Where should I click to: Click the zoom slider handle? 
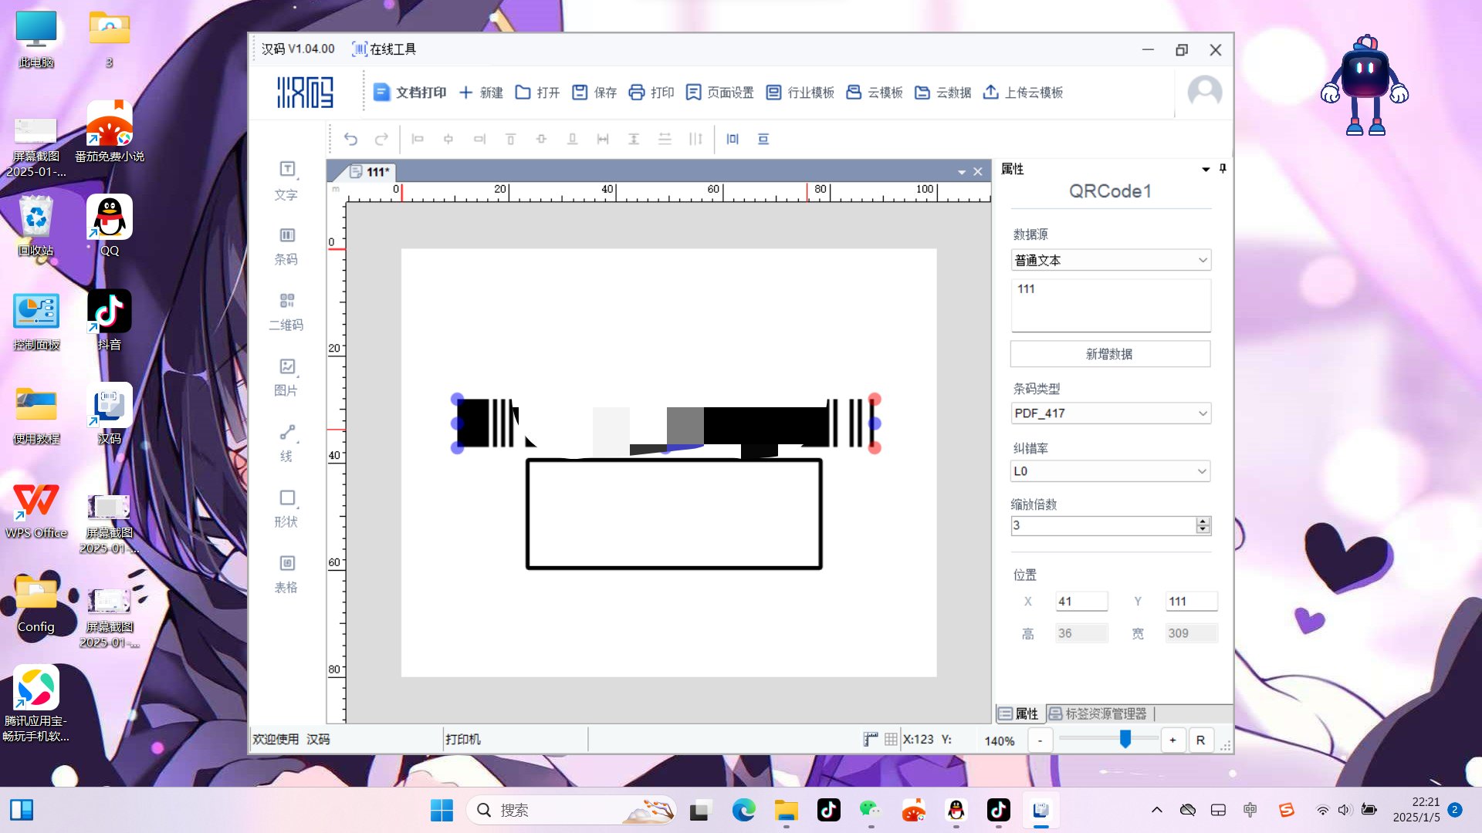(x=1125, y=739)
